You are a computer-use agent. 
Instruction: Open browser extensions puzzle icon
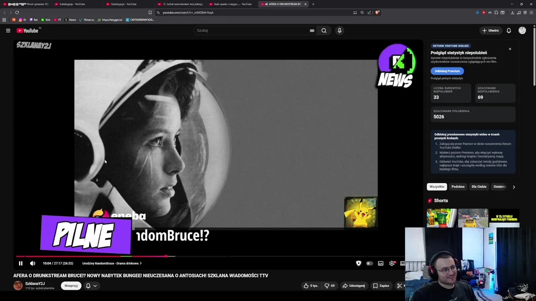tap(496, 13)
